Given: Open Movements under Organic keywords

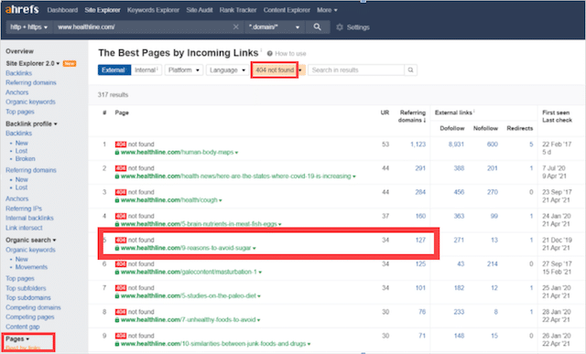Looking at the screenshot, I should point(31,267).
